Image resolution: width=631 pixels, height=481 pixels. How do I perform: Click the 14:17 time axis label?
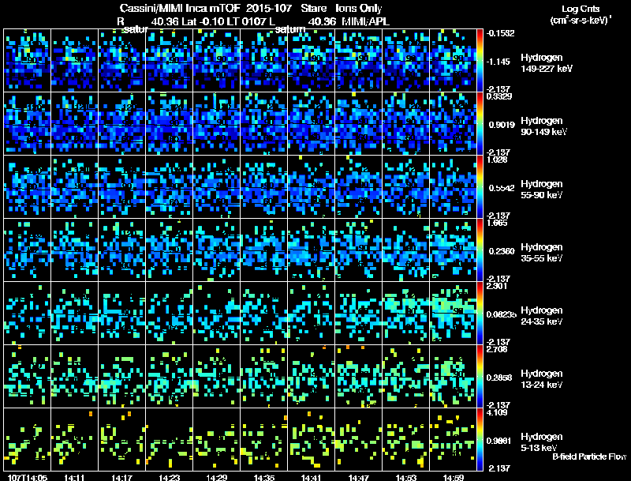(122, 478)
